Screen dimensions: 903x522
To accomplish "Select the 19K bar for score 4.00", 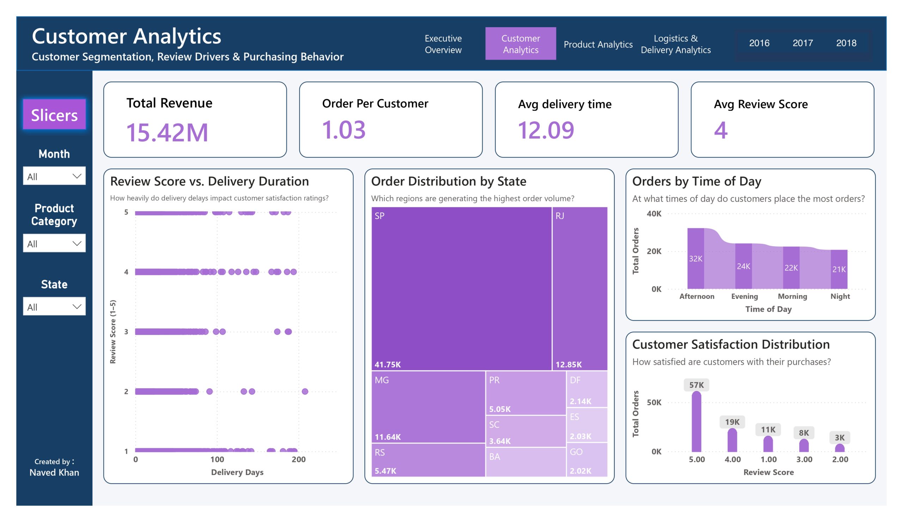I will 732,440.
